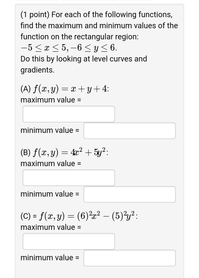
Task: Click the "minimum value =" label in part A
Action: pos(50,130)
